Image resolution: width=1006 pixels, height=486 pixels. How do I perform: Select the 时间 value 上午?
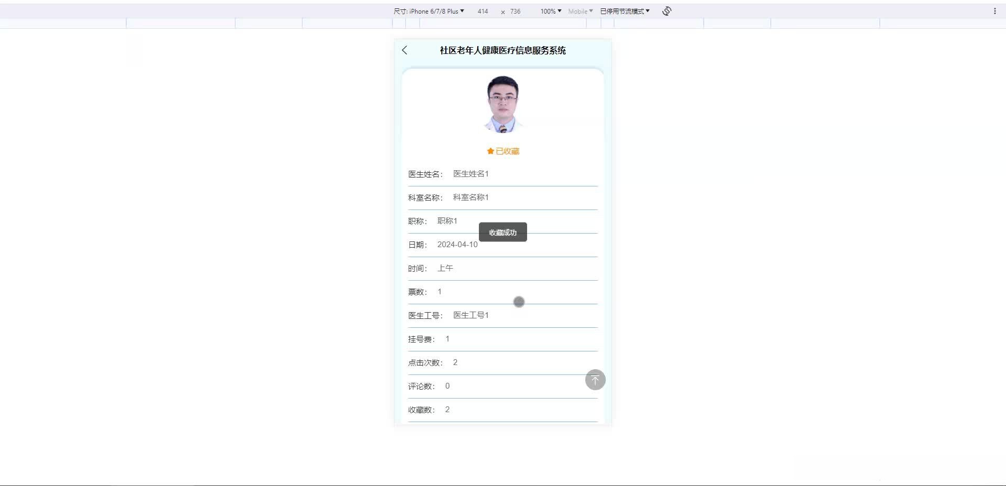point(445,268)
